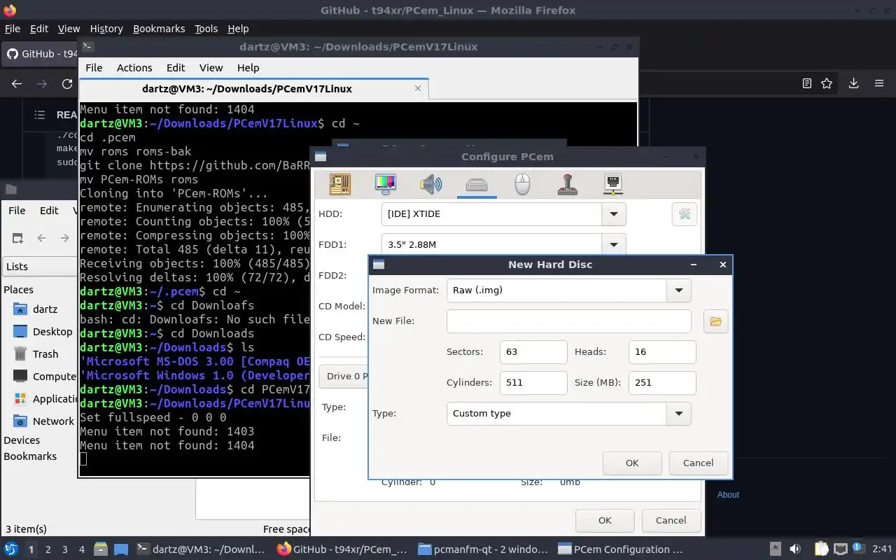
Task: Open Firefox reader view icon
Action: point(807,83)
